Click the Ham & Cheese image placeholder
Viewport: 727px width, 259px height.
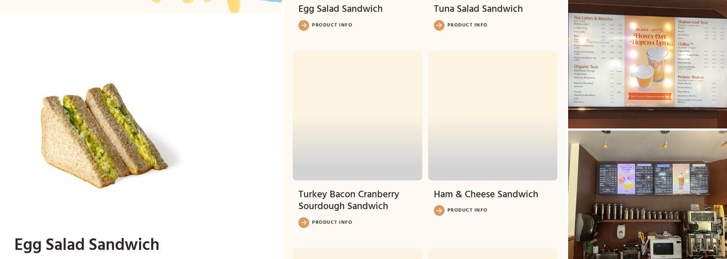(492, 116)
